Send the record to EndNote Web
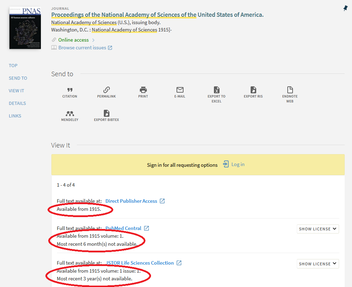The height and width of the screenshot is (287, 352). point(290,95)
